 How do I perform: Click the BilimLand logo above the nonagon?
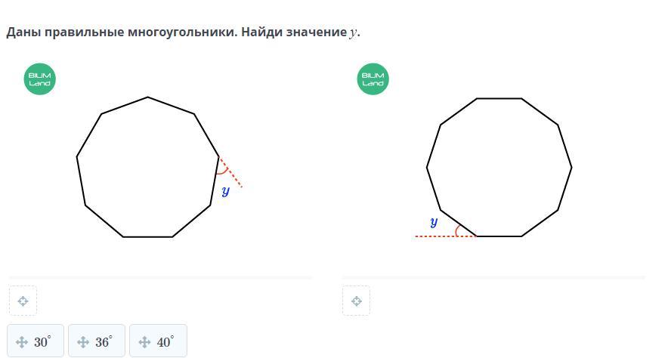click(x=39, y=79)
